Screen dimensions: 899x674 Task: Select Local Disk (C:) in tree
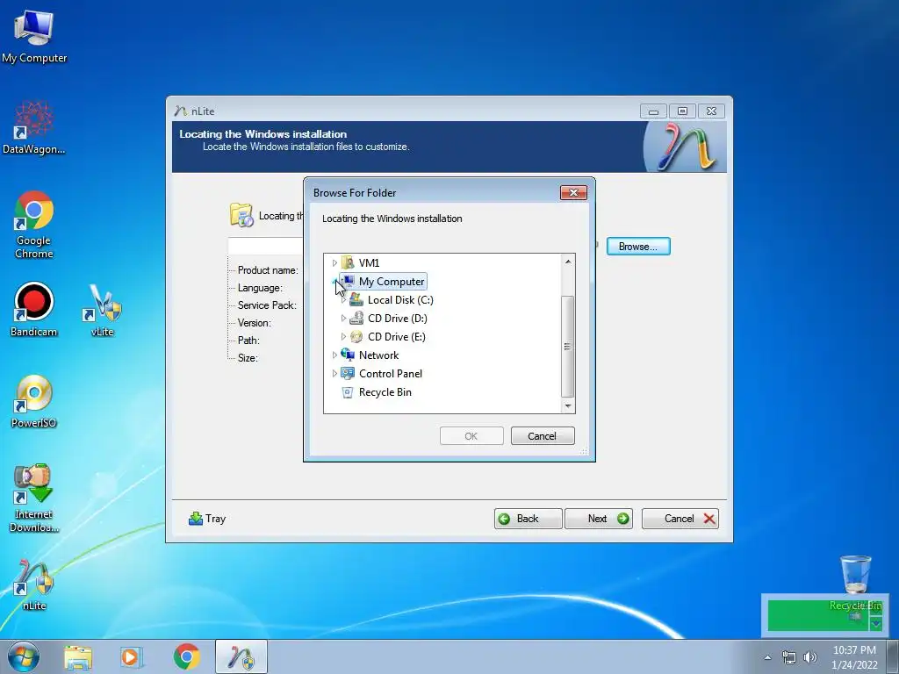400,300
